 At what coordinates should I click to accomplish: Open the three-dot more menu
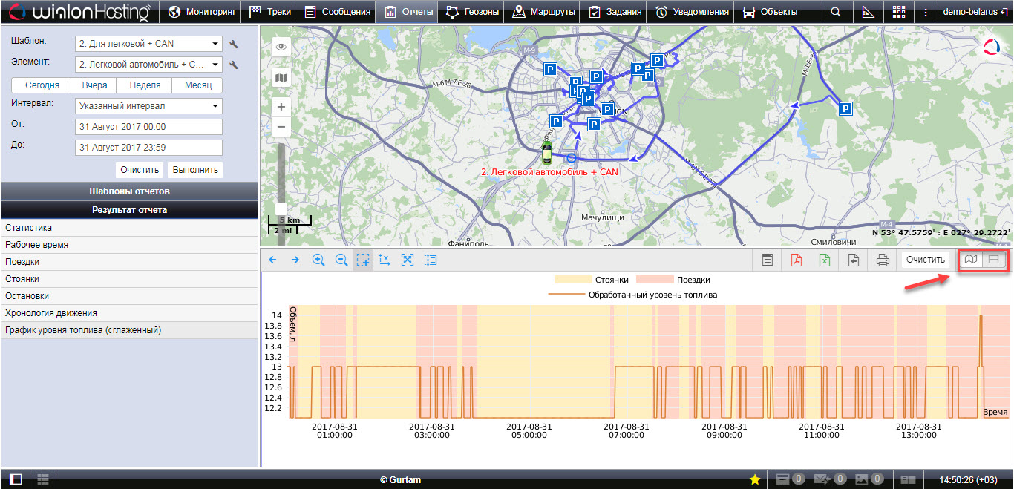click(x=925, y=12)
